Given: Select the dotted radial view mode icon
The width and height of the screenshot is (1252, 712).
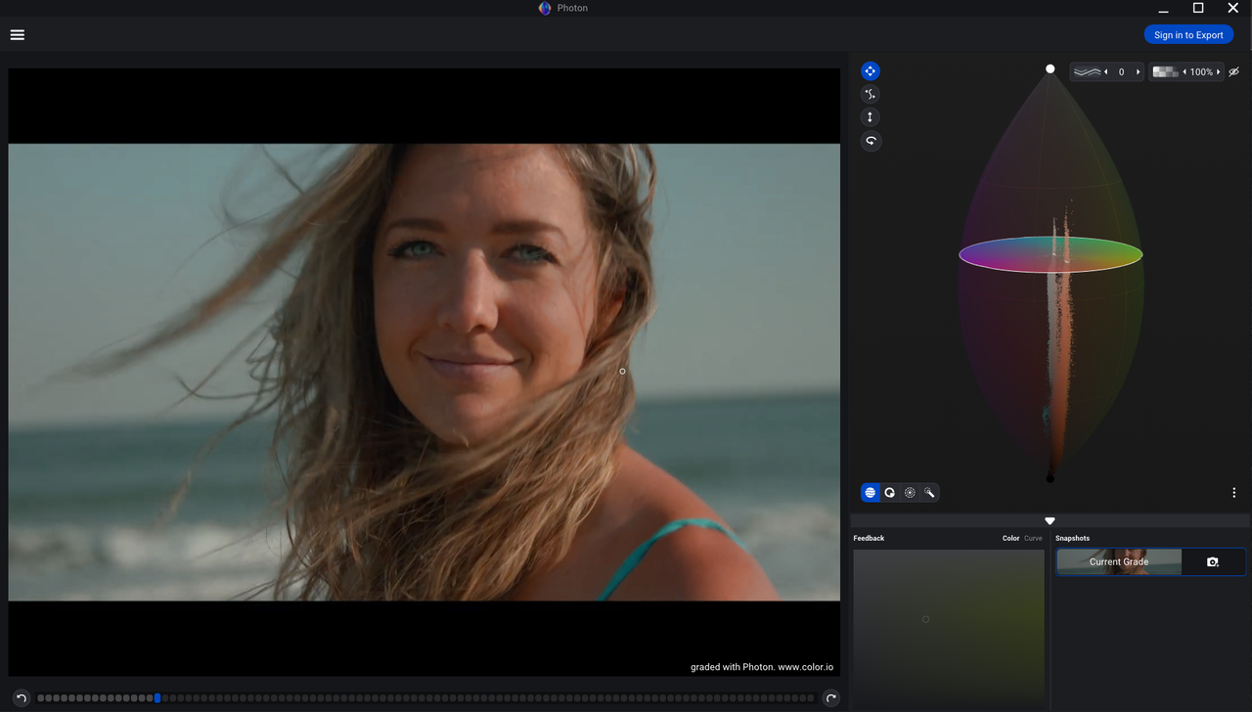Looking at the screenshot, I should 910,493.
